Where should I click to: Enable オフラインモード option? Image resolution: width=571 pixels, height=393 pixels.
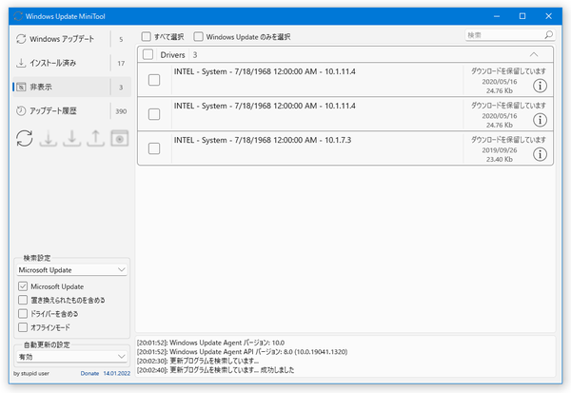pyautogui.click(x=23, y=327)
